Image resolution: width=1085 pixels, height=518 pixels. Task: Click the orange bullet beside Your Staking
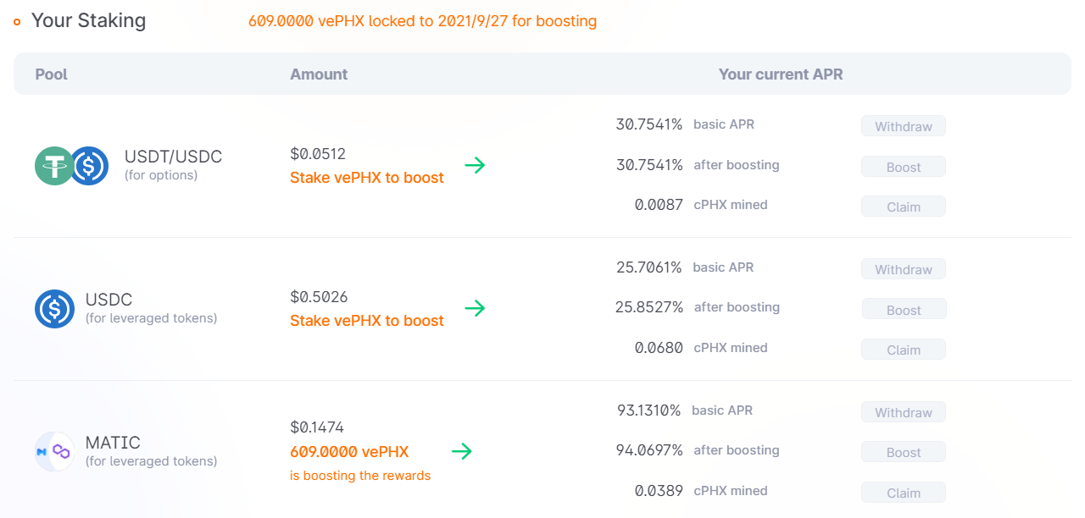17,22
